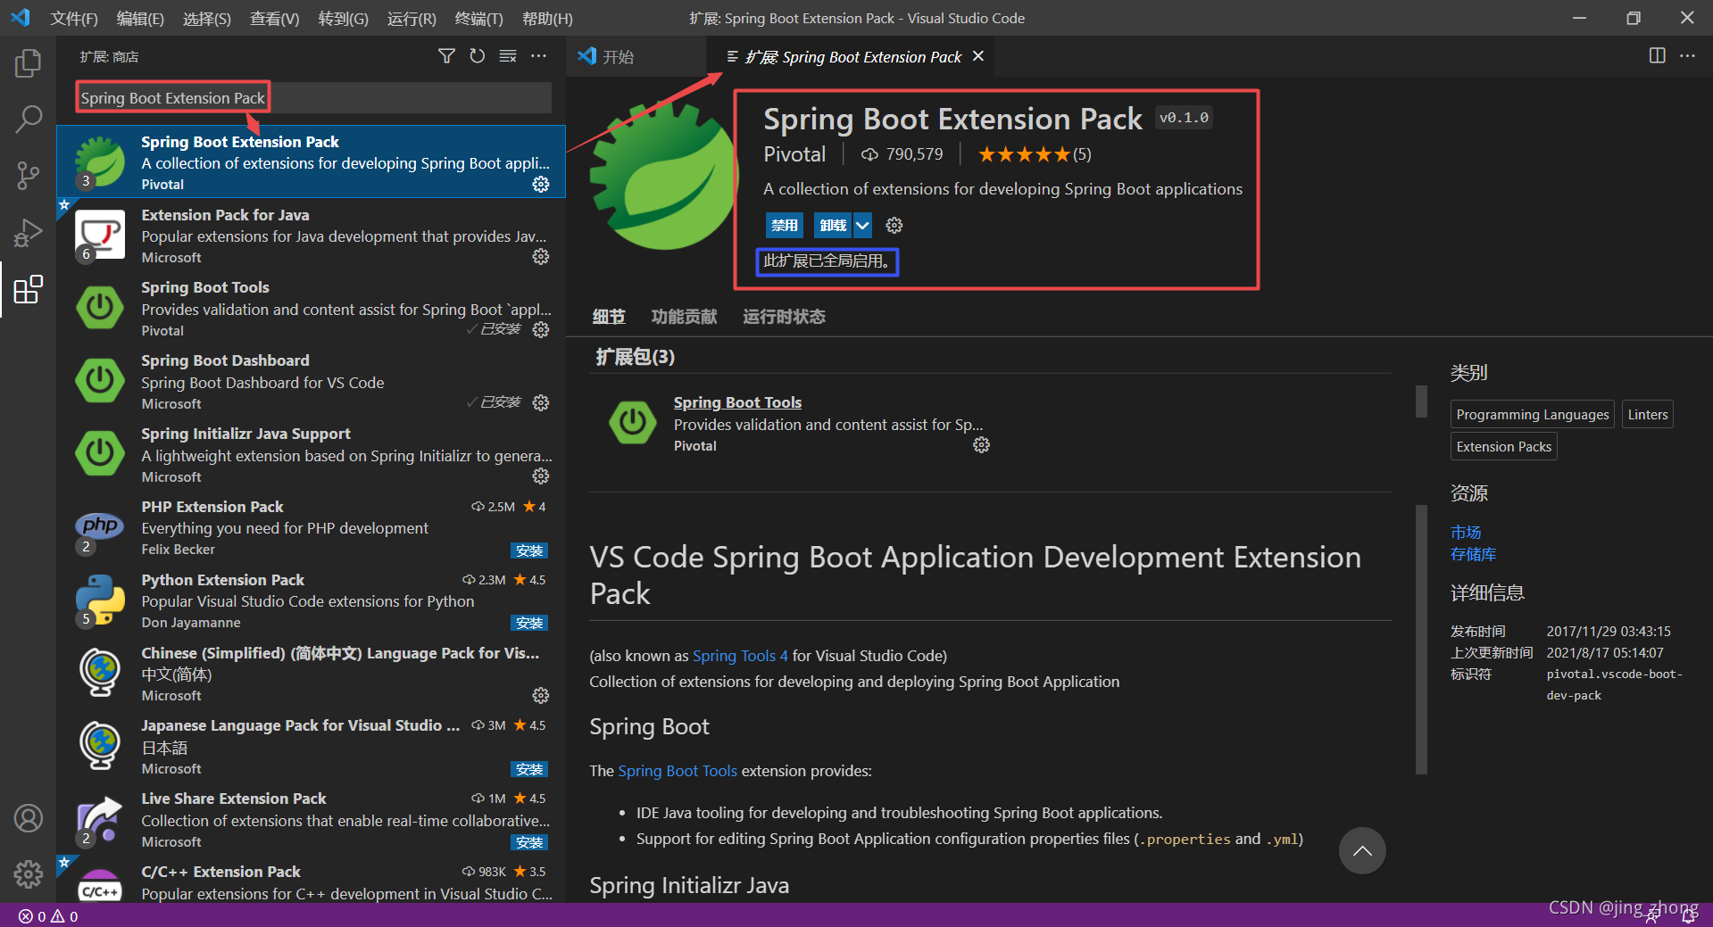Open editor more actions ellipsis
This screenshot has height=927, width=1713.
click(x=1687, y=56)
